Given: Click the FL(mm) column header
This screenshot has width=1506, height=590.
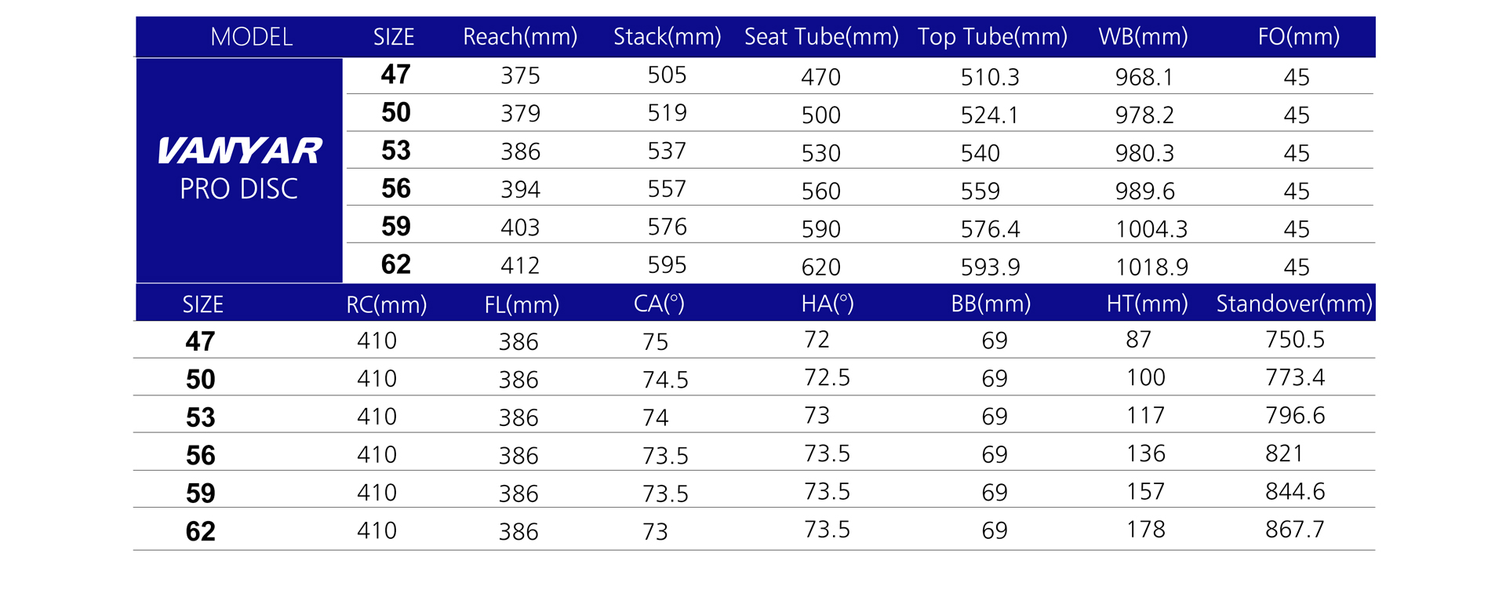Looking at the screenshot, I should click(x=522, y=304).
